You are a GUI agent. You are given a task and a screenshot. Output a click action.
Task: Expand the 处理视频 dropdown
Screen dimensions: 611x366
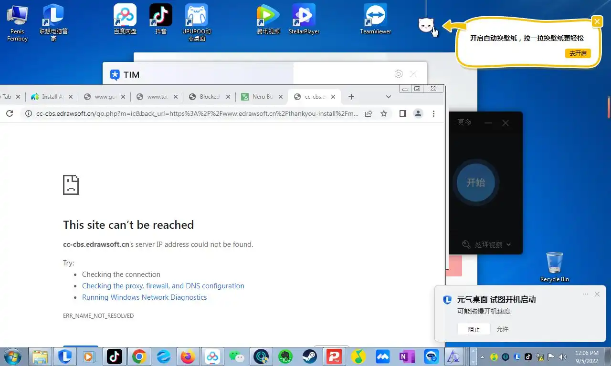pos(486,244)
